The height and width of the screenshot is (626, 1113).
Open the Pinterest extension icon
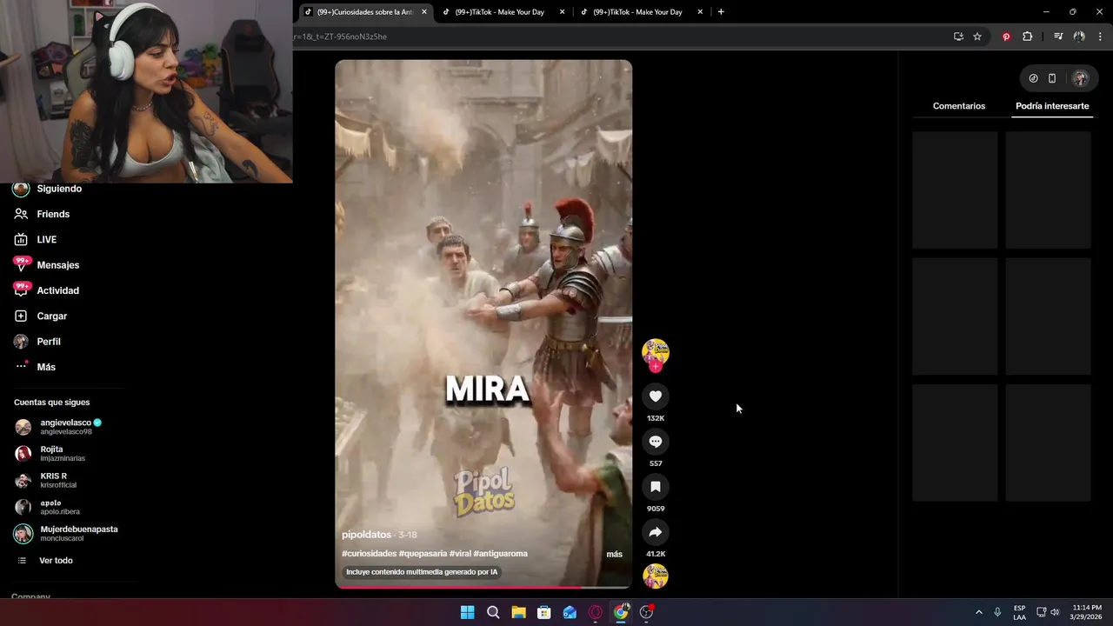[x=1006, y=37]
